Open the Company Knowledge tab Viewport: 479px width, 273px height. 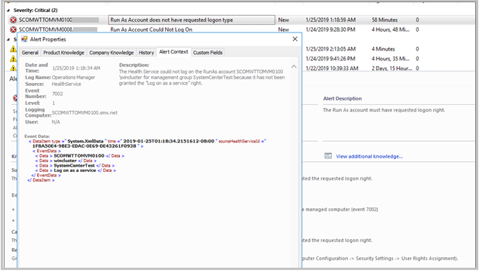[111, 53]
